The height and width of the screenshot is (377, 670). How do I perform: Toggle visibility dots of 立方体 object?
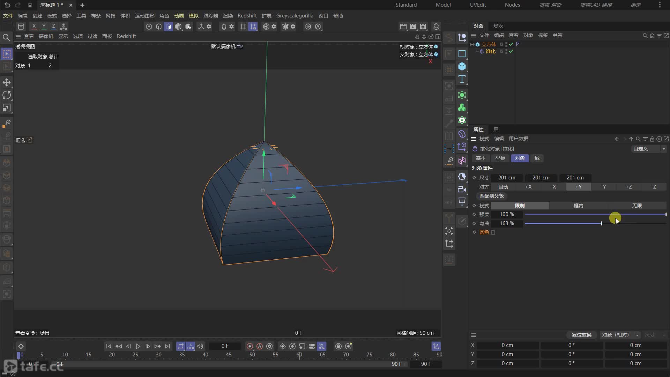point(506,44)
